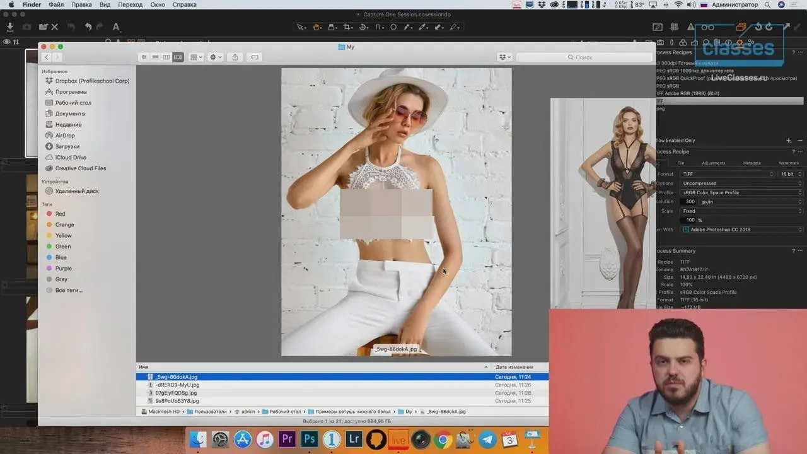Select the Red tag in Finder sidebar
807x454 pixels.
[60, 214]
